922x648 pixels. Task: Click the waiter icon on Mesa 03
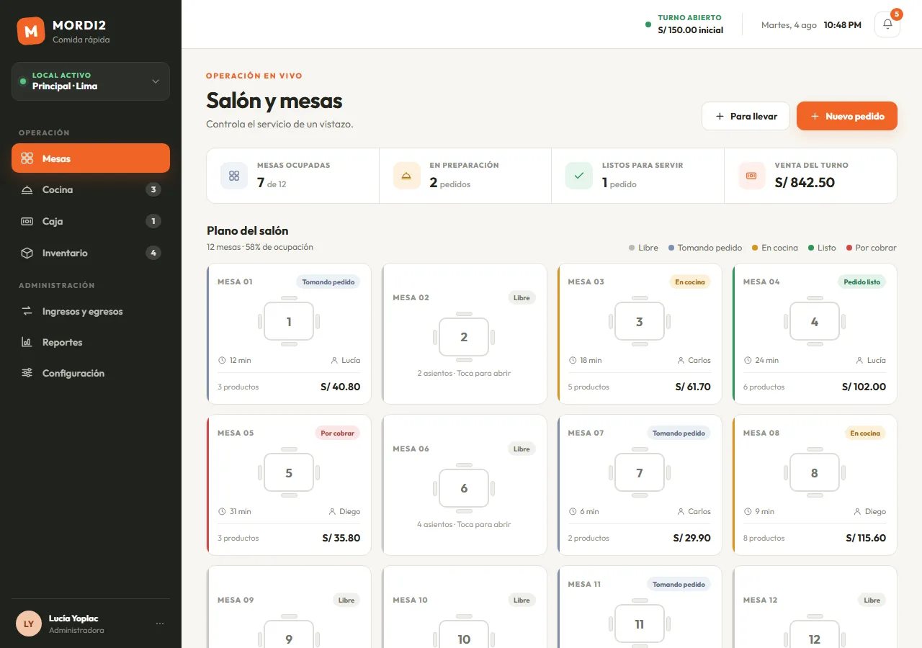681,360
